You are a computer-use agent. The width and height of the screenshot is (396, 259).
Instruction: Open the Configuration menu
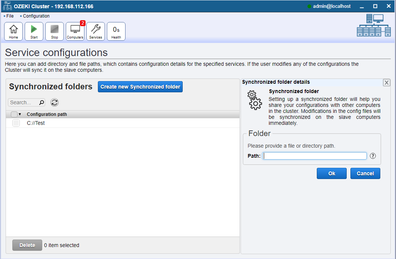(36, 16)
